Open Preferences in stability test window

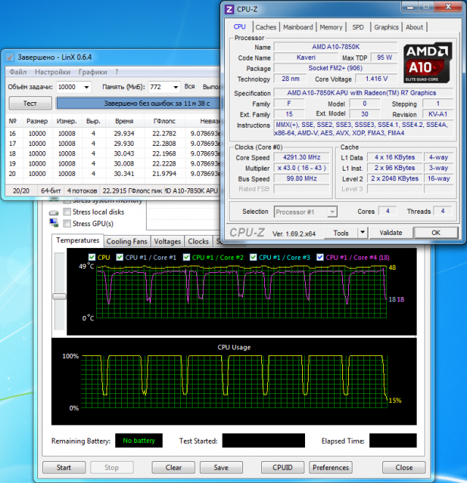click(x=331, y=467)
